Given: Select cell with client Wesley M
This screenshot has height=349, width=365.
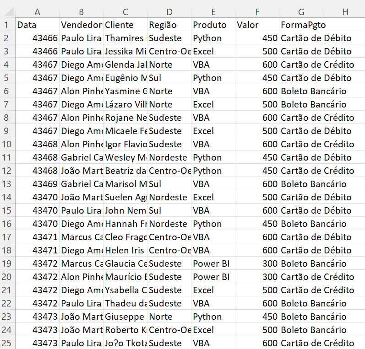Looking at the screenshot, I should tap(125, 157).
